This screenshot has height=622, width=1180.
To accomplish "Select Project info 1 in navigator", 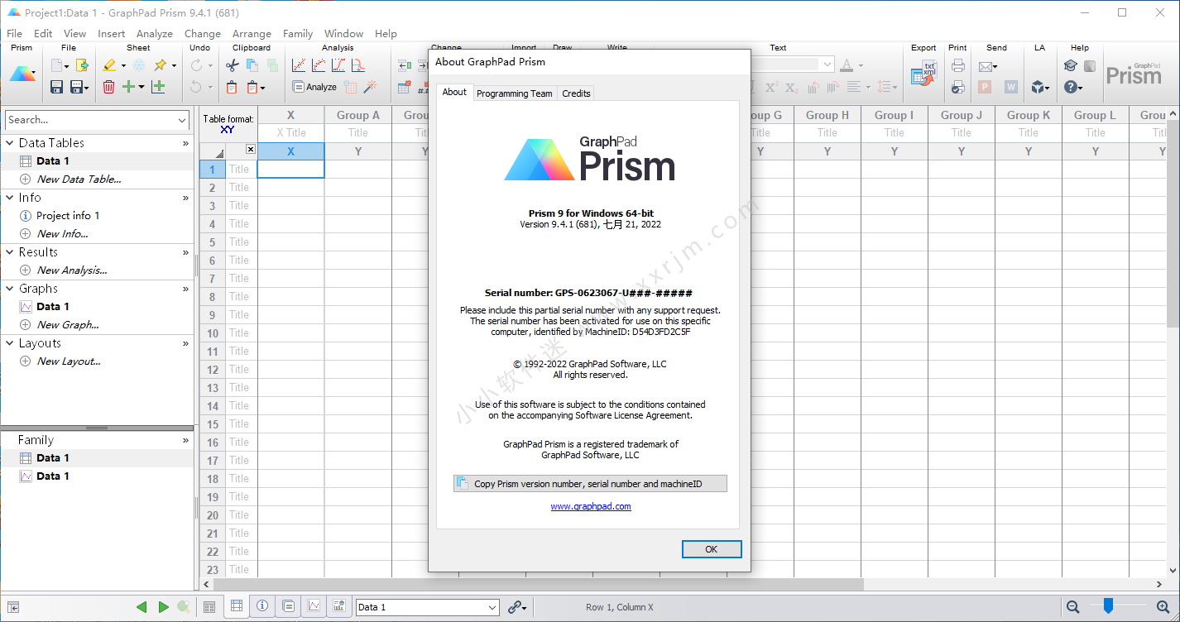I will tap(68, 216).
